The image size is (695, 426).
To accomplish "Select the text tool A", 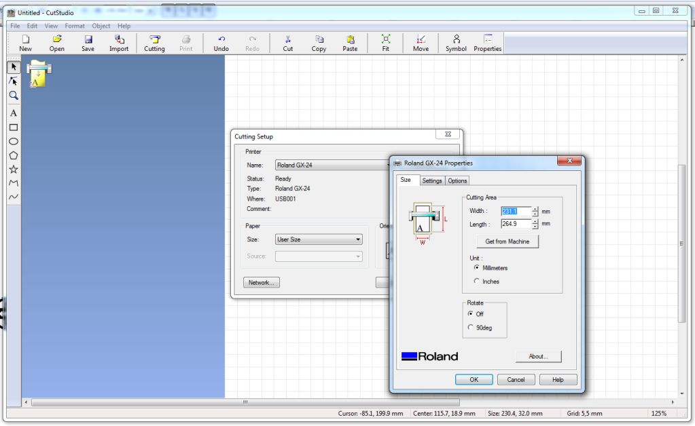I will 14,113.
